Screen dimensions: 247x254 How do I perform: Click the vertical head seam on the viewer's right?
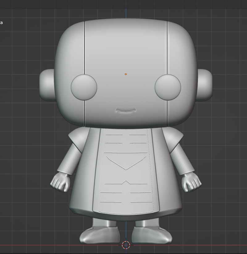coord(167,49)
